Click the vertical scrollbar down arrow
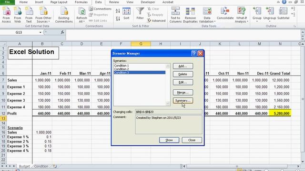The width and height of the screenshot is (305, 171). 303,161
